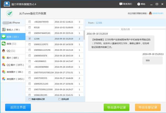
Task: Select row for +861065809884
Action: pyautogui.click(x=55, y=67)
